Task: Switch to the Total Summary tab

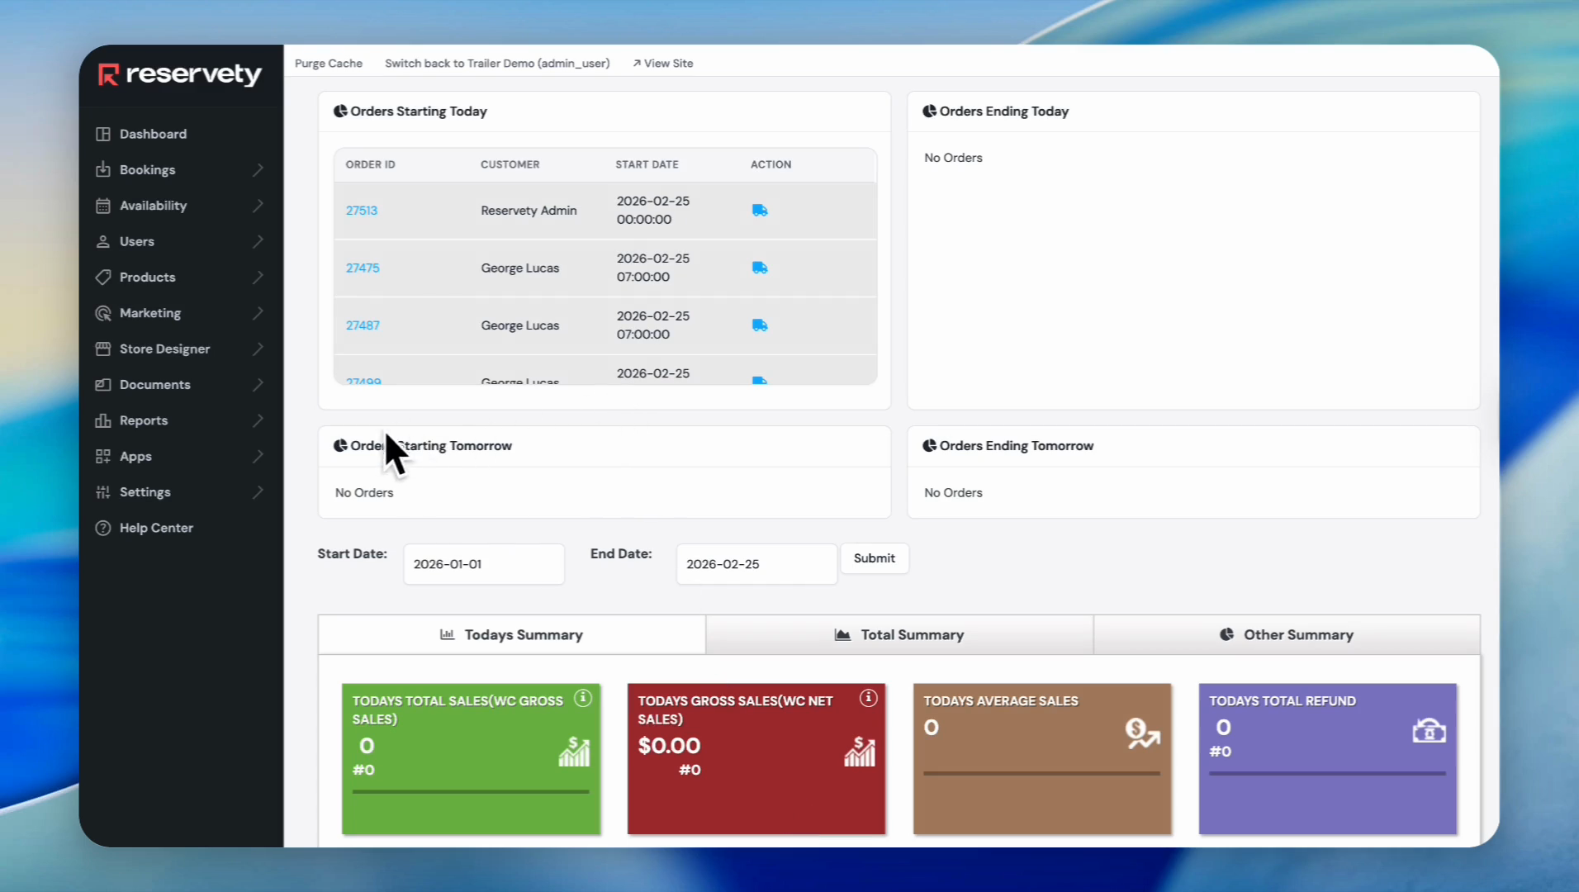Action: (899, 634)
